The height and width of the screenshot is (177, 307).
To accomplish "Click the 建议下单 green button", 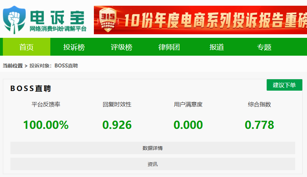I will (284, 85).
